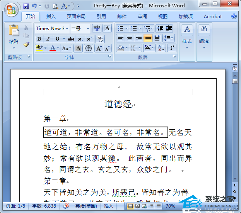This screenshot has width=241, height=213.
Task: Increase paragraph indent
Action: click(169, 29)
